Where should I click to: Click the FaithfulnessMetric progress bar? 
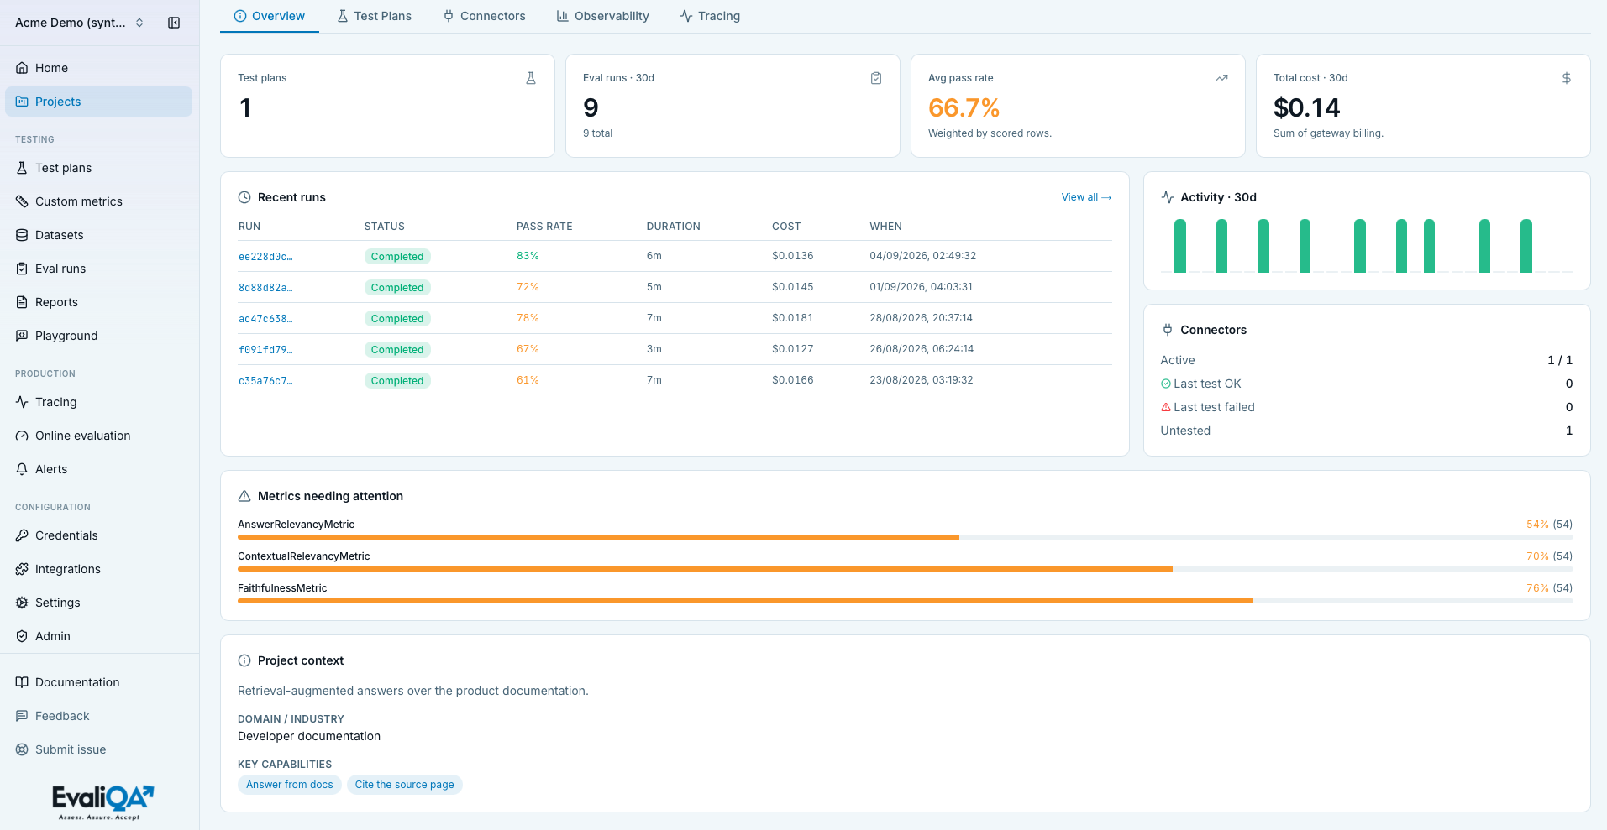(906, 601)
